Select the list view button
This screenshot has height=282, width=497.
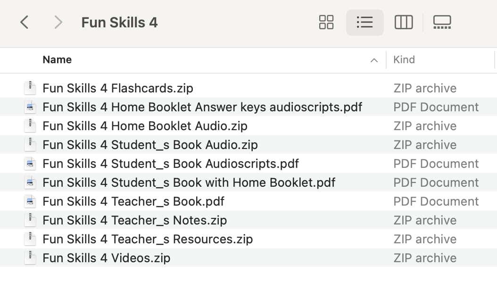click(365, 23)
